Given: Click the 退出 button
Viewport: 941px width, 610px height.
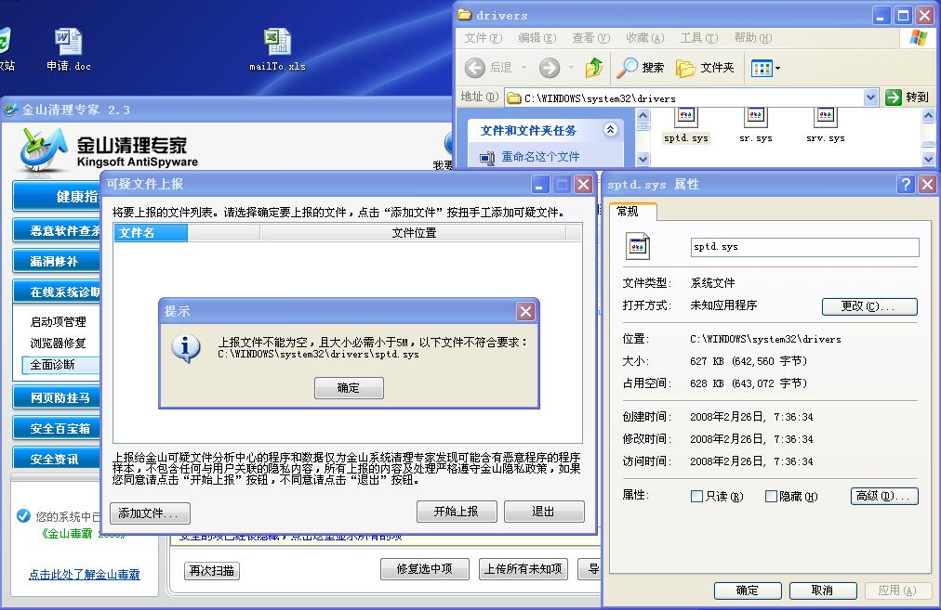Looking at the screenshot, I should coord(544,512).
